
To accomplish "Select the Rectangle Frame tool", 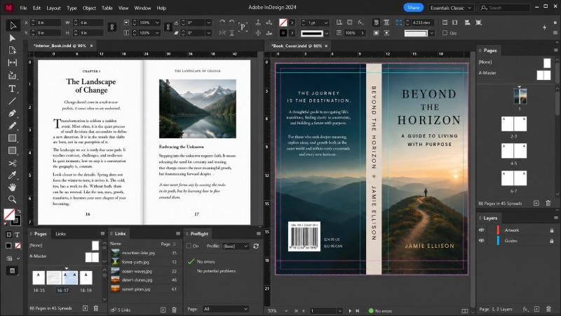I will click(13, 138).
